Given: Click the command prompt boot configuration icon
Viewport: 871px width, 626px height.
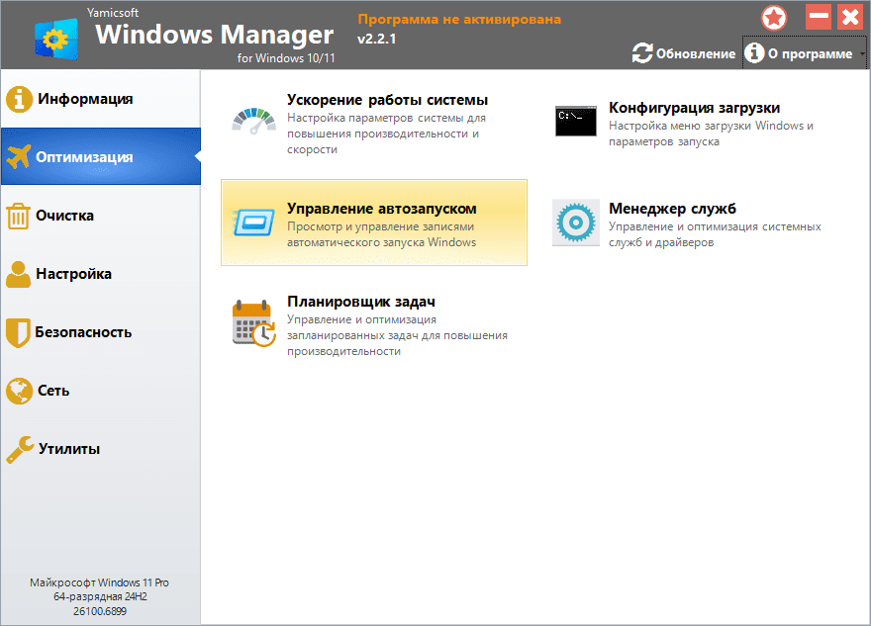Looking at the screenshot, I should coord(575,121).
